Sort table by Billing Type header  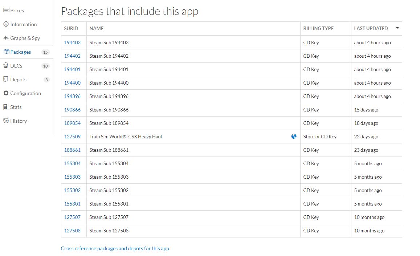(x=318, y=28)
